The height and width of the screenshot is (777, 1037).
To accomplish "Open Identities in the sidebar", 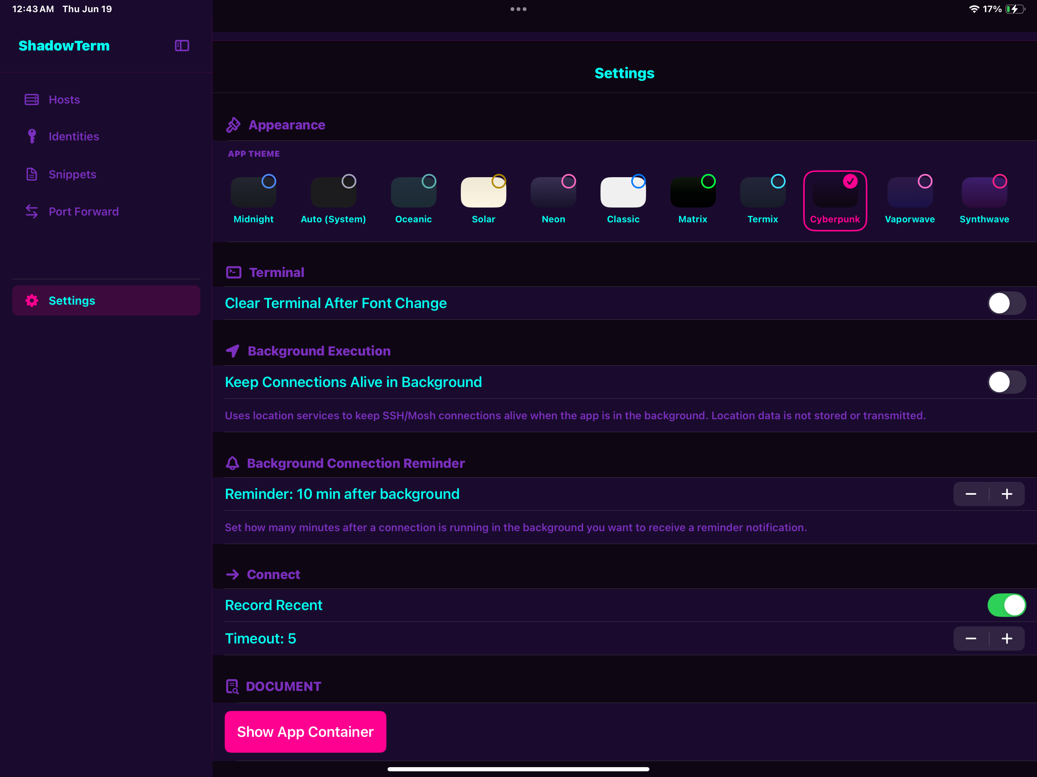I will (106, 136).
